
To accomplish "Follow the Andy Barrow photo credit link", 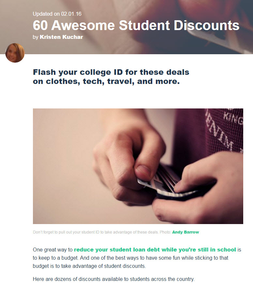I will [185, 232].
